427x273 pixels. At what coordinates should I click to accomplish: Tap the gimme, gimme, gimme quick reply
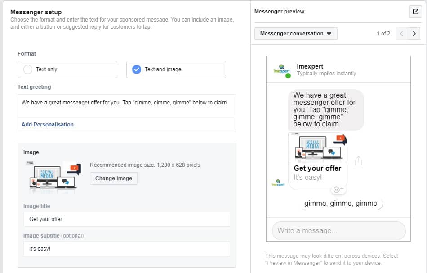[342, 204]
